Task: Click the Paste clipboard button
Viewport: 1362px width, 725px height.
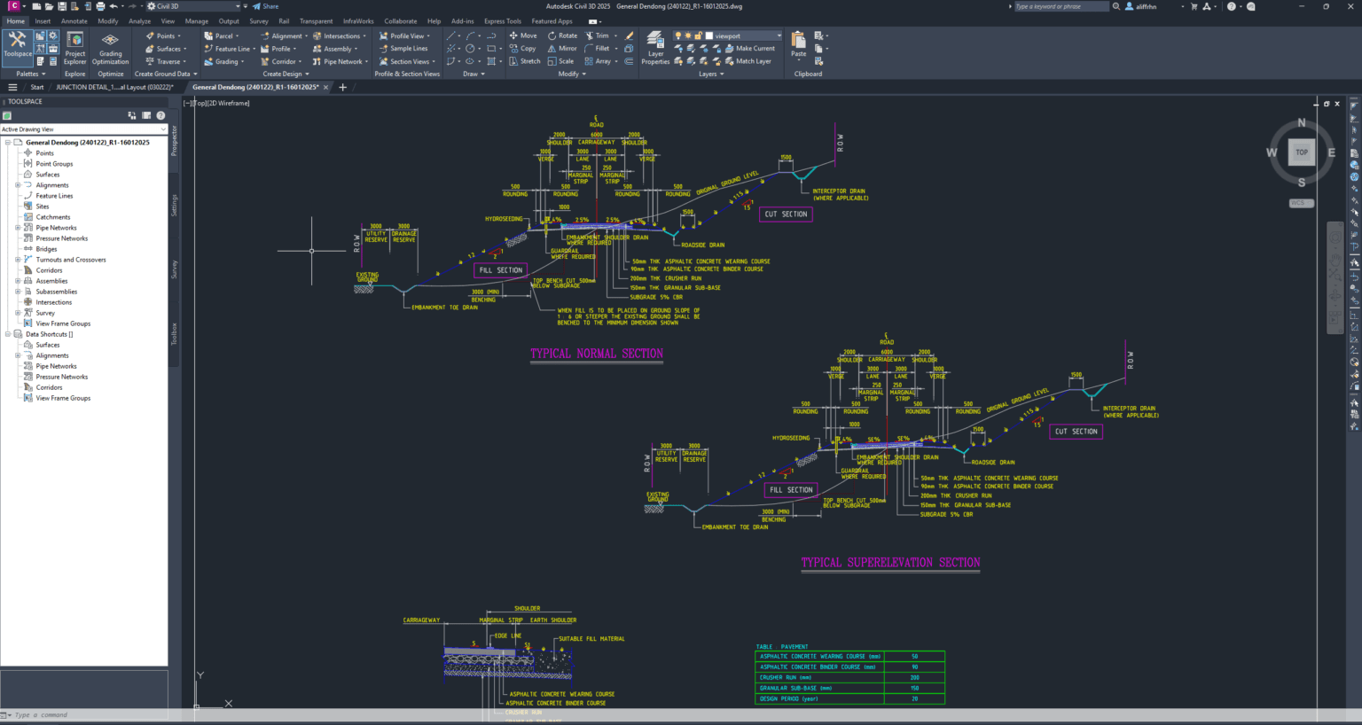Action: [x=798, y=44]
